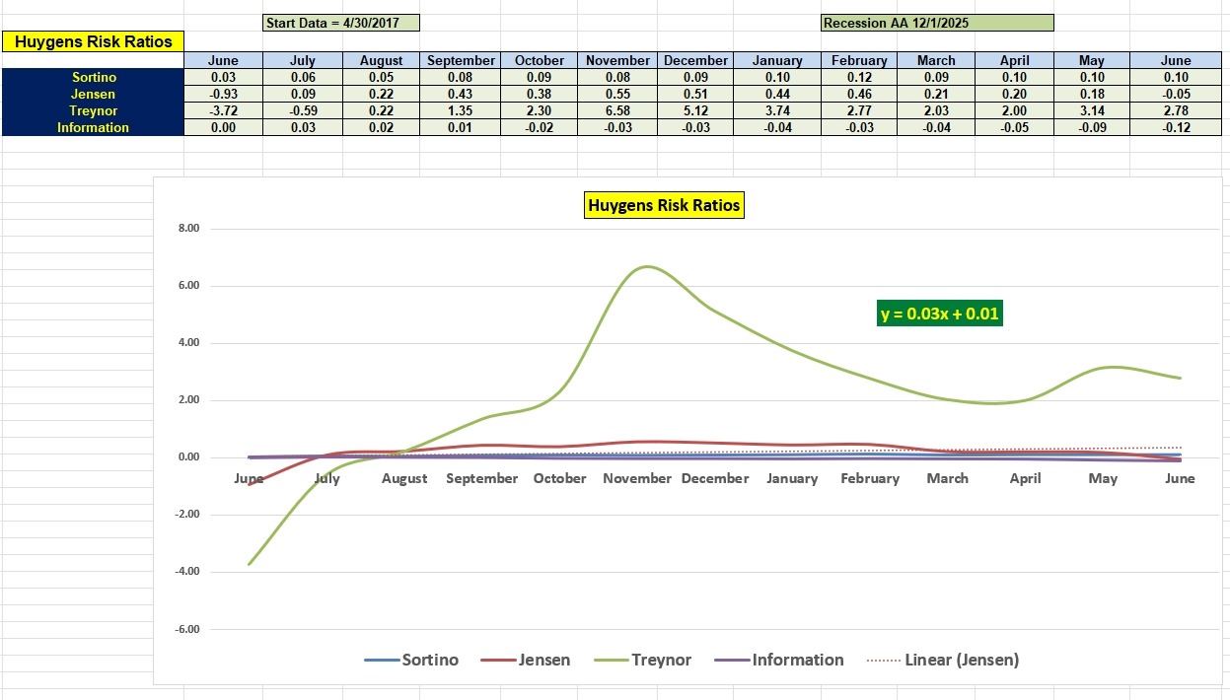Click the 4.00 vertical axis label

(x=188, y=343)
